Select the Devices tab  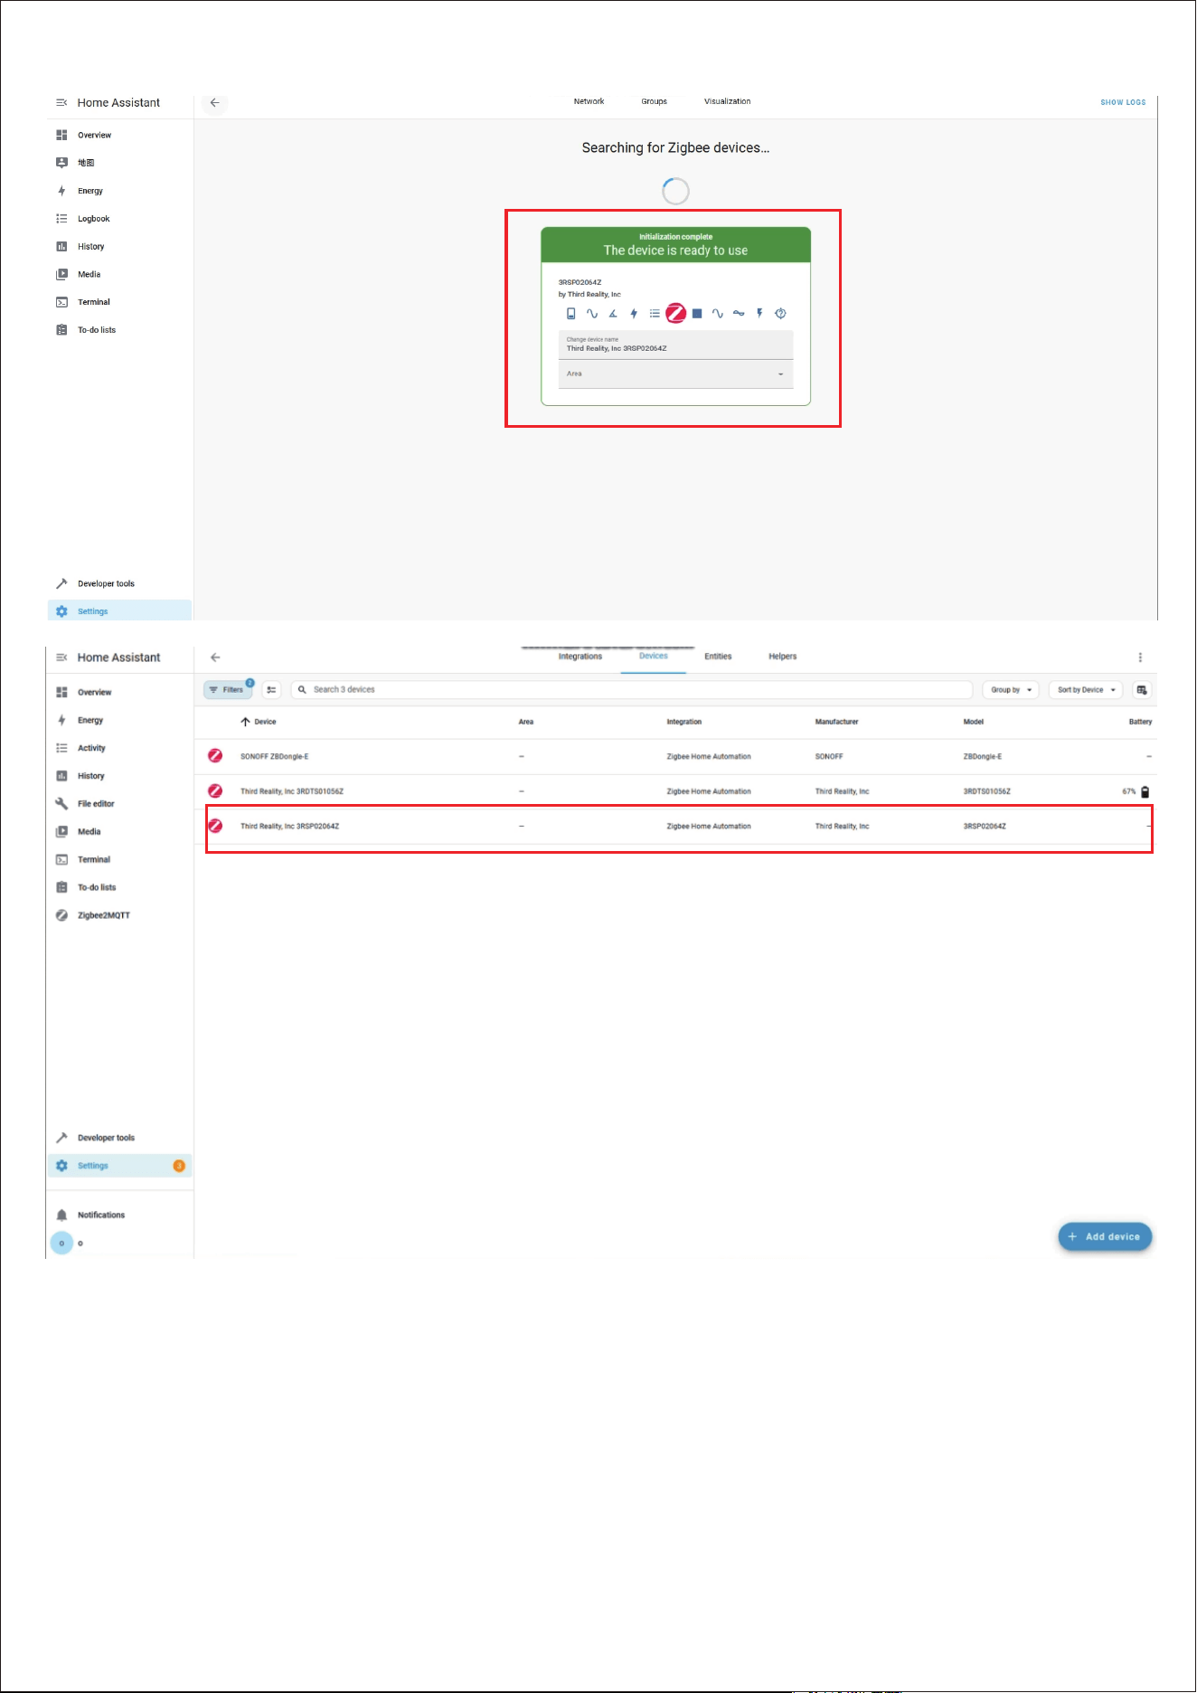tap(653, 657)
